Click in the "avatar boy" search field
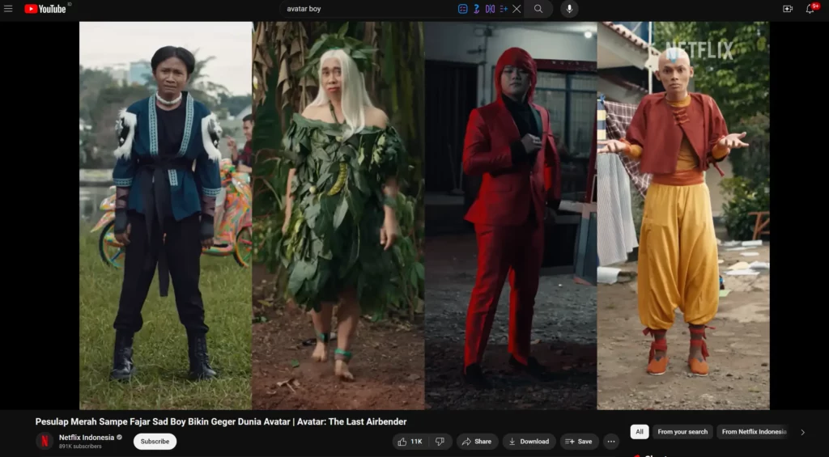The image size is (829, 457). [364, 9]
